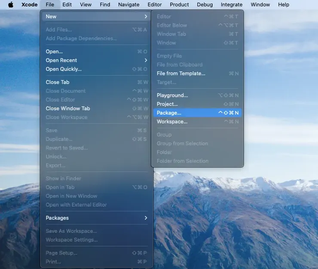The image size is (318, 269).
Task: Click Workspace Settings... item
Action: (96, 240)
